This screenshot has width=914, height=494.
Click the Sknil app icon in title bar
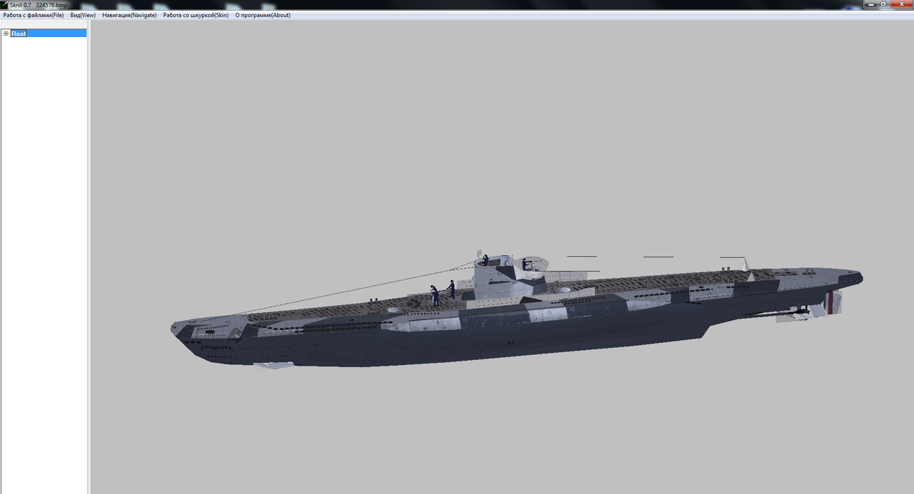(x=5, y=4)
